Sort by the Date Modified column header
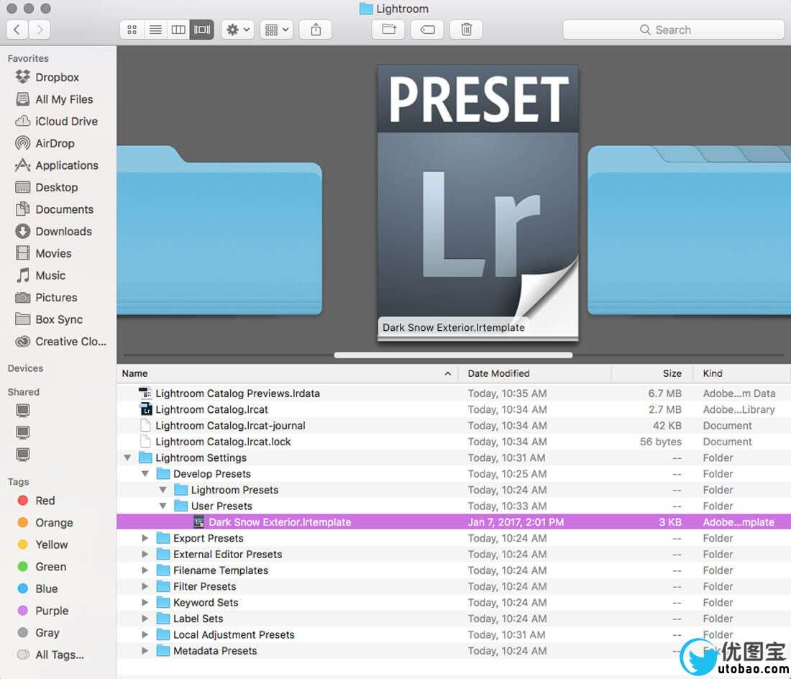 coord(535,373)
